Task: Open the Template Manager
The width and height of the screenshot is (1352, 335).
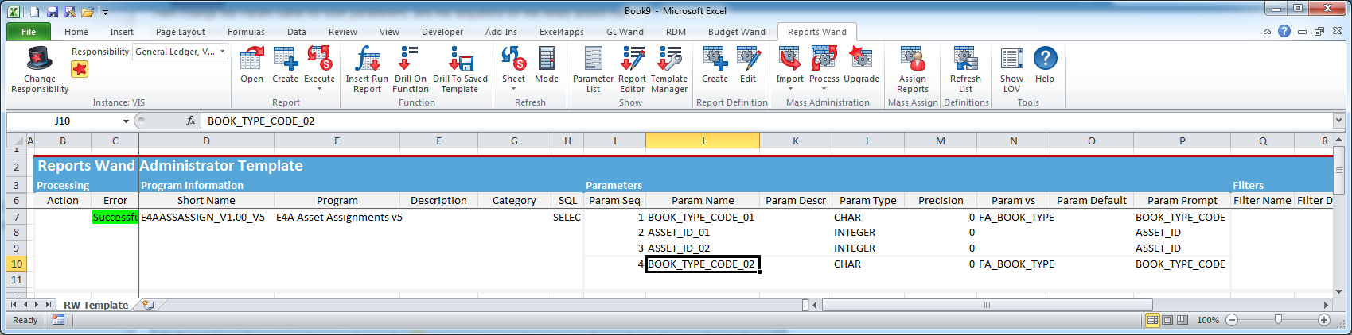Action: (x=669, y=59)
